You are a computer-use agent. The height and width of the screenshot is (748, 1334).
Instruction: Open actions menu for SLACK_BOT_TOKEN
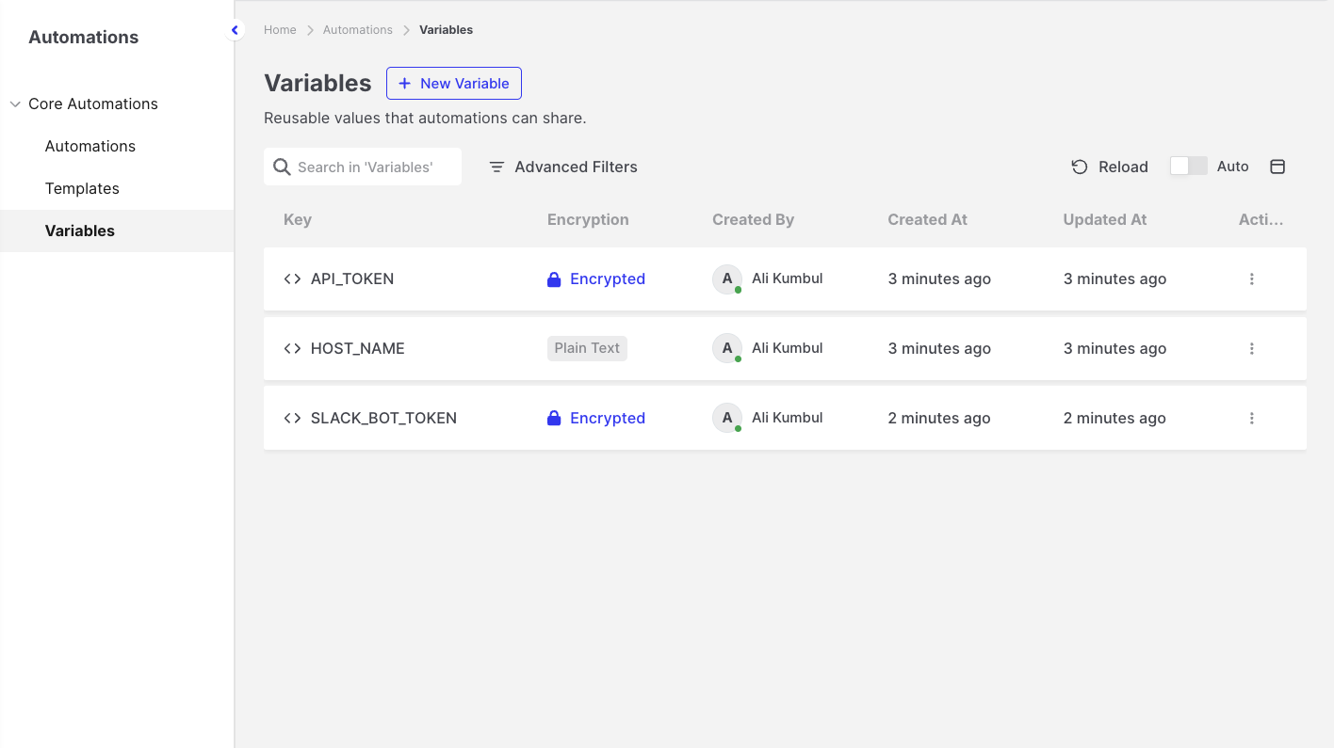(x=1251, y=418)
